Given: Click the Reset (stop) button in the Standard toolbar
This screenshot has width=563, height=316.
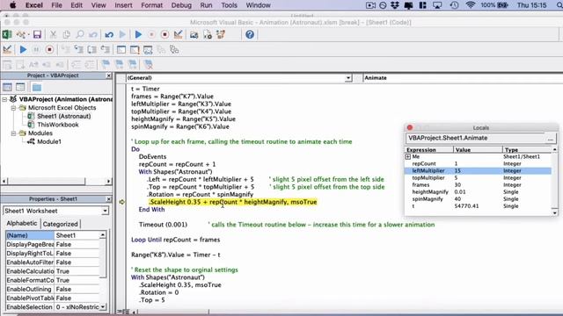Looking at the screenshot, I should 165,35.
